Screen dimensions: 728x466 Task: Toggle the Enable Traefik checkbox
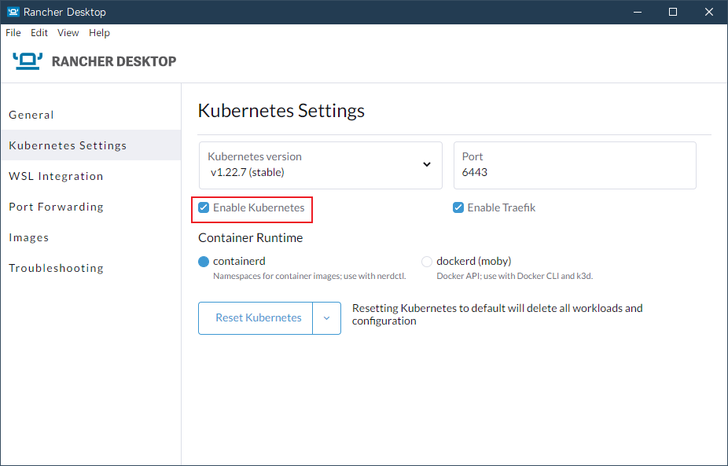coord(458,208)
